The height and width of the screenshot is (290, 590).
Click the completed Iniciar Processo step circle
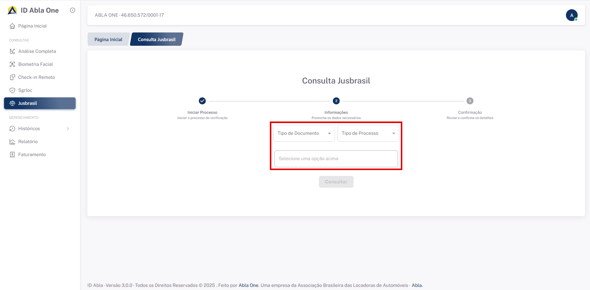[x=202, y=101]
